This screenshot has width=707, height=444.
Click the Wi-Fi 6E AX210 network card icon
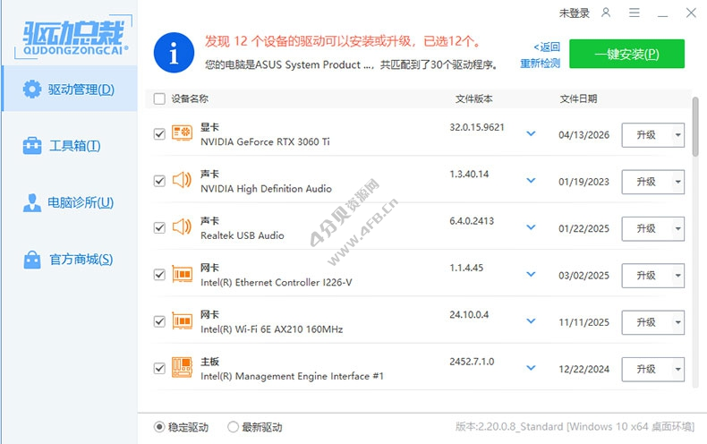pyautogui.click(x=182, y=321)
